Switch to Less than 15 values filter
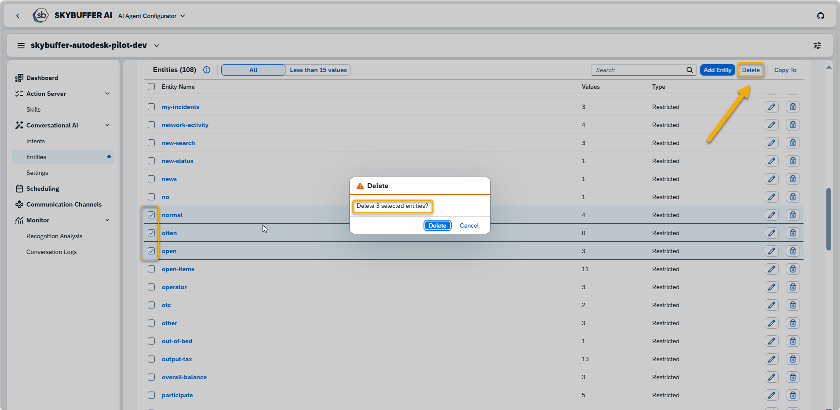 318,70
